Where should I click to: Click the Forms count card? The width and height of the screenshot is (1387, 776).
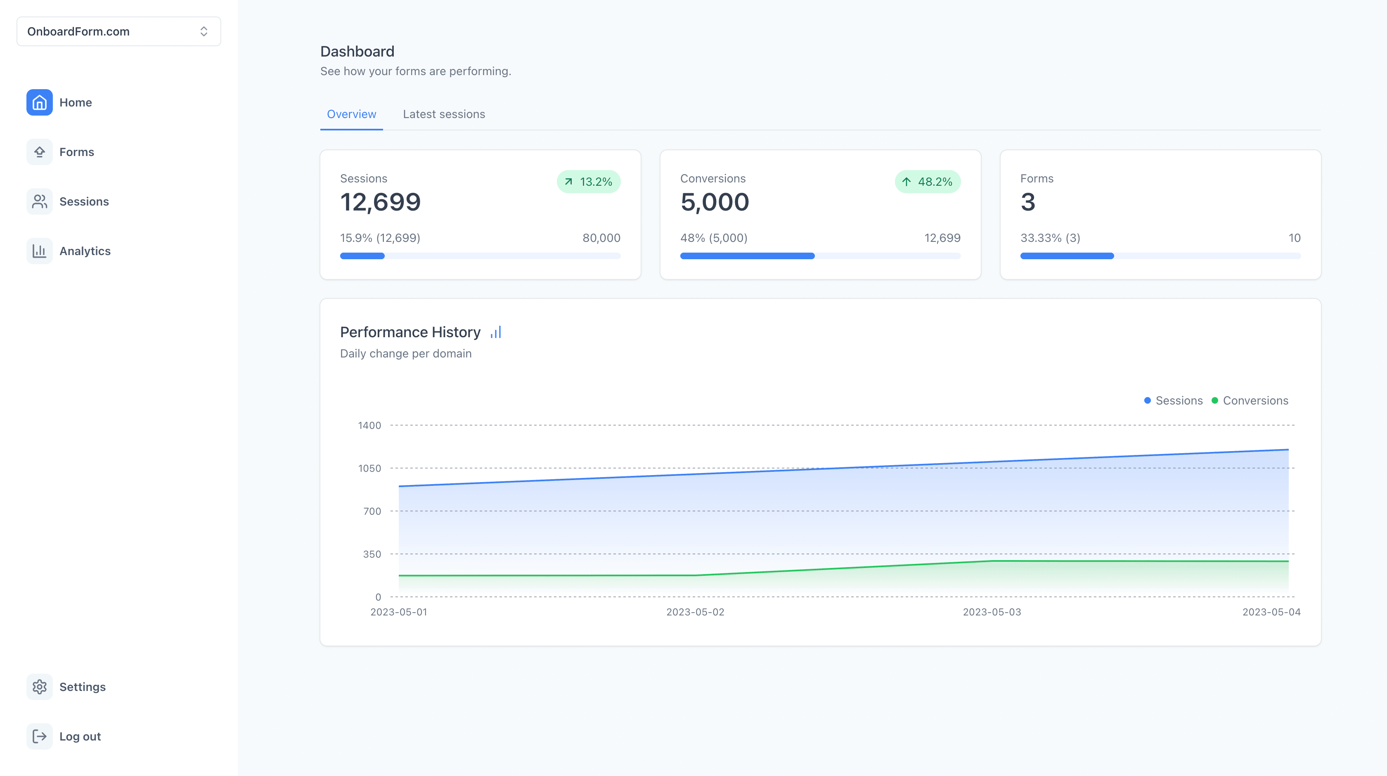(x=1160, y=214)
